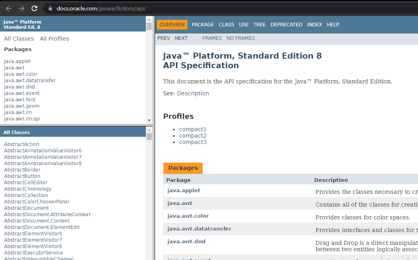The width and height of the screenshot is (418, 260).
Task: Click the packages frame scrollbar thumb
Action: pos(149,26)
